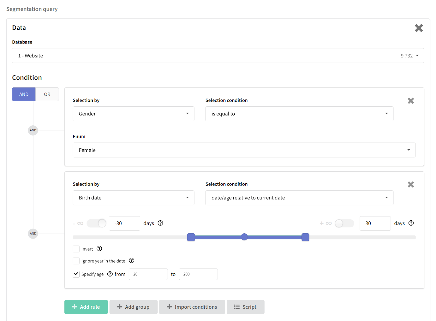
Task: Switch condition operator to OR
Action: click(47, 94)
